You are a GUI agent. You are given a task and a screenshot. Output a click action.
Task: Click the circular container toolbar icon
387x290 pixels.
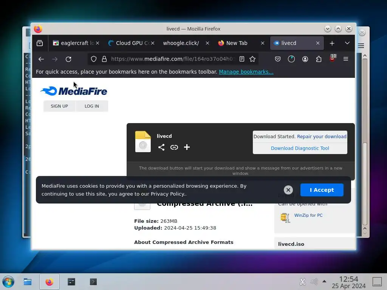click(x=291, y=59)
